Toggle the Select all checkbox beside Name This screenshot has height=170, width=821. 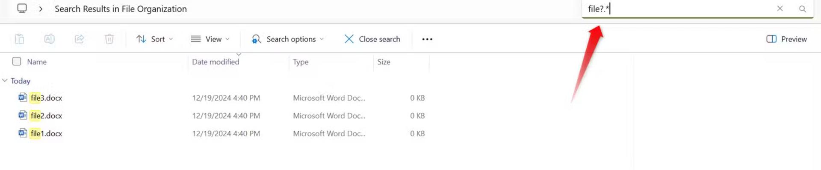point(17,61)
